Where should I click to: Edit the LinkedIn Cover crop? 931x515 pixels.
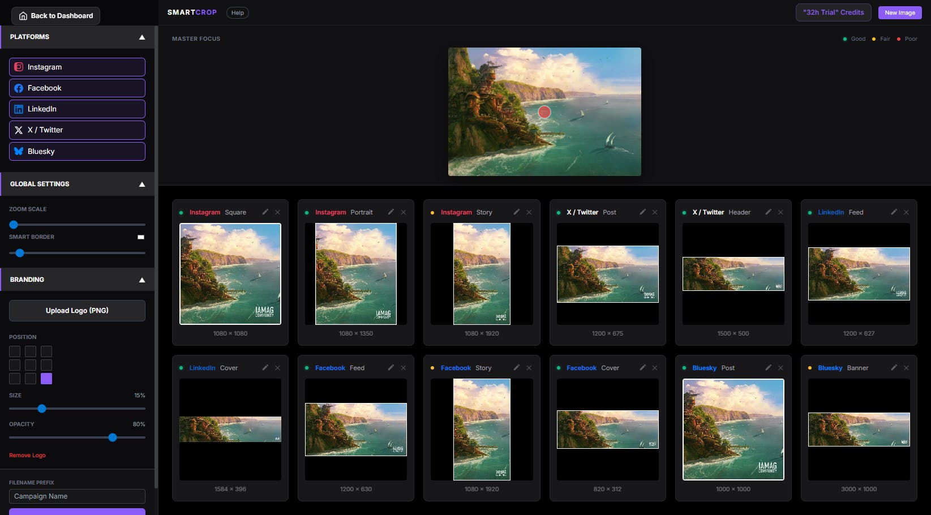coord(265,368)
